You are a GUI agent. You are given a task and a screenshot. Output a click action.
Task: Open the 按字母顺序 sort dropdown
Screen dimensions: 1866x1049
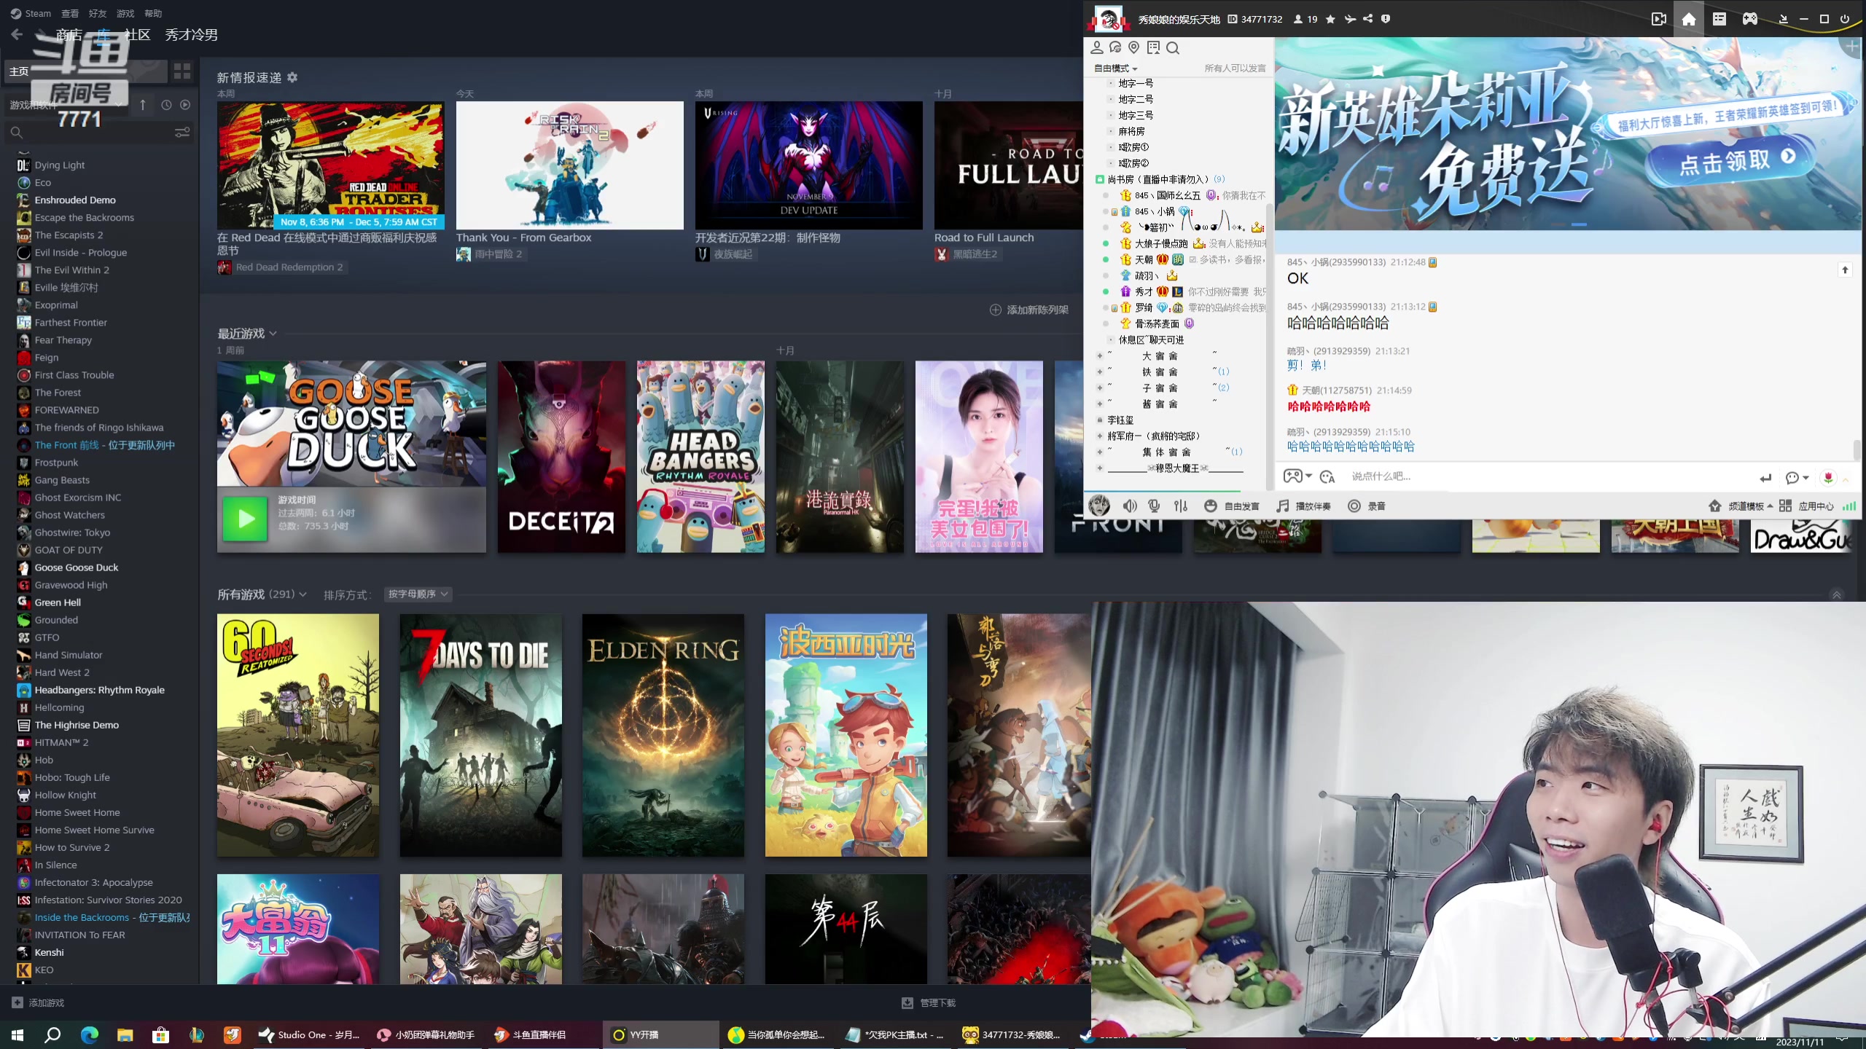418,594
